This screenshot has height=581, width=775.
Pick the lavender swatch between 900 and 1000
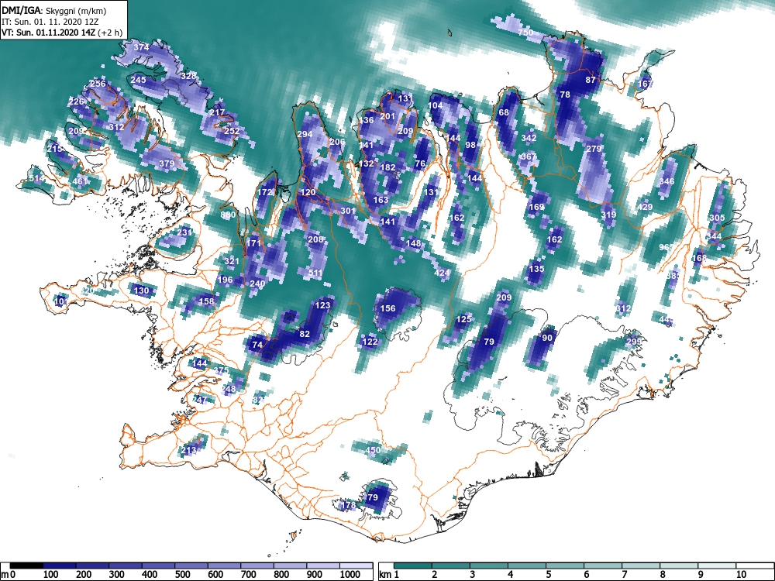pos(323,566)
